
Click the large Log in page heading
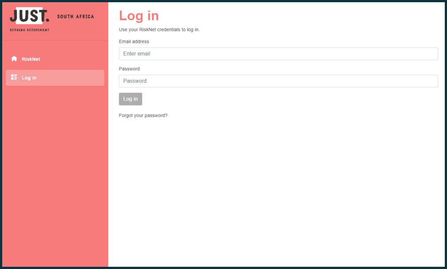(x=139, y=16)
